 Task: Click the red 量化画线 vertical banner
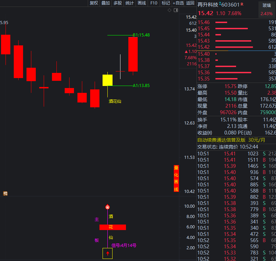coord(176,178)
